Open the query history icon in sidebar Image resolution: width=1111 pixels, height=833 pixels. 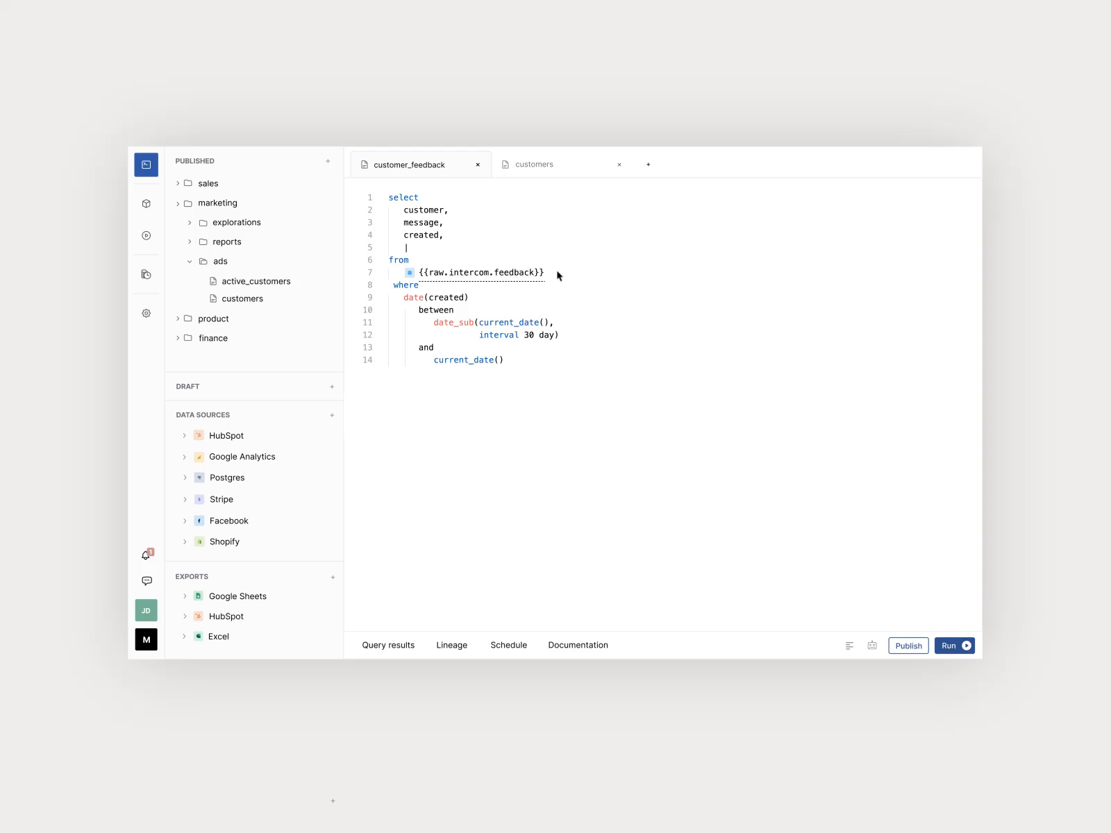pyautogui.click(x=146, y=274)
